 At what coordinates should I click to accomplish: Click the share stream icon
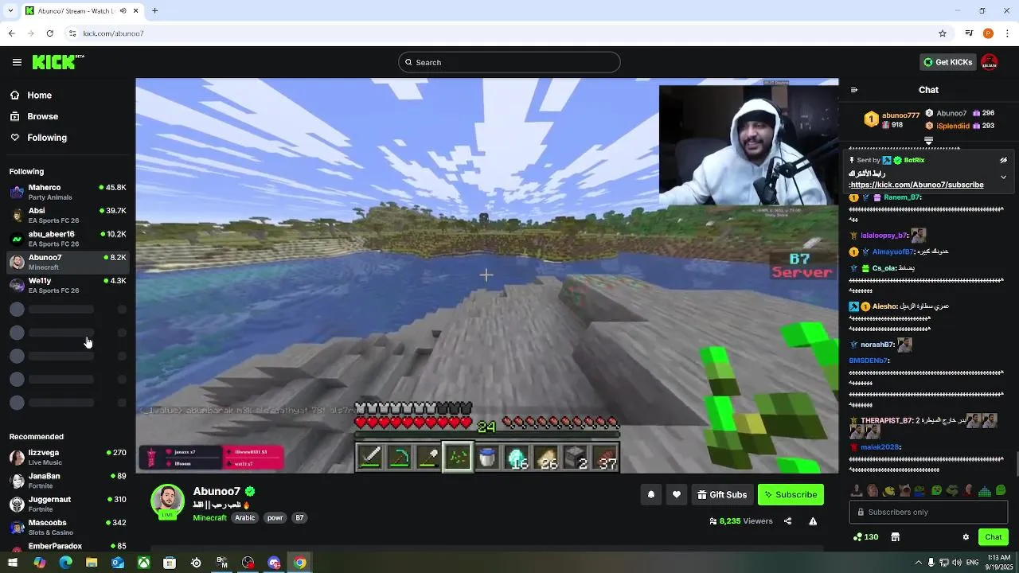[x=787, y=521]
